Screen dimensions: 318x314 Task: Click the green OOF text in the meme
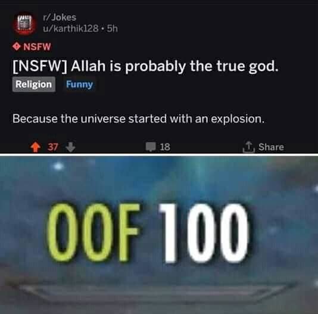pyautogui.click(x=93, y=232)
